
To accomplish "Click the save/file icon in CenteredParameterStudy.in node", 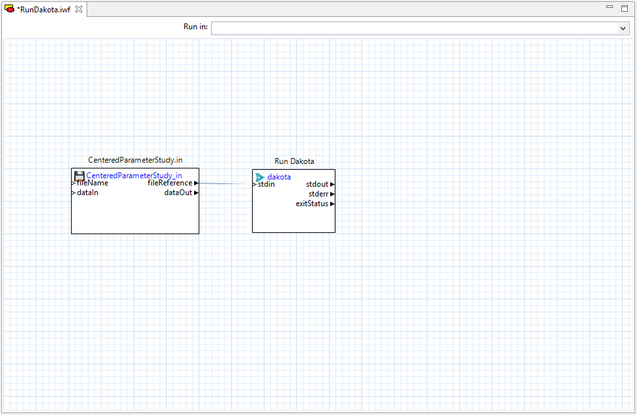I will (79, 176).
